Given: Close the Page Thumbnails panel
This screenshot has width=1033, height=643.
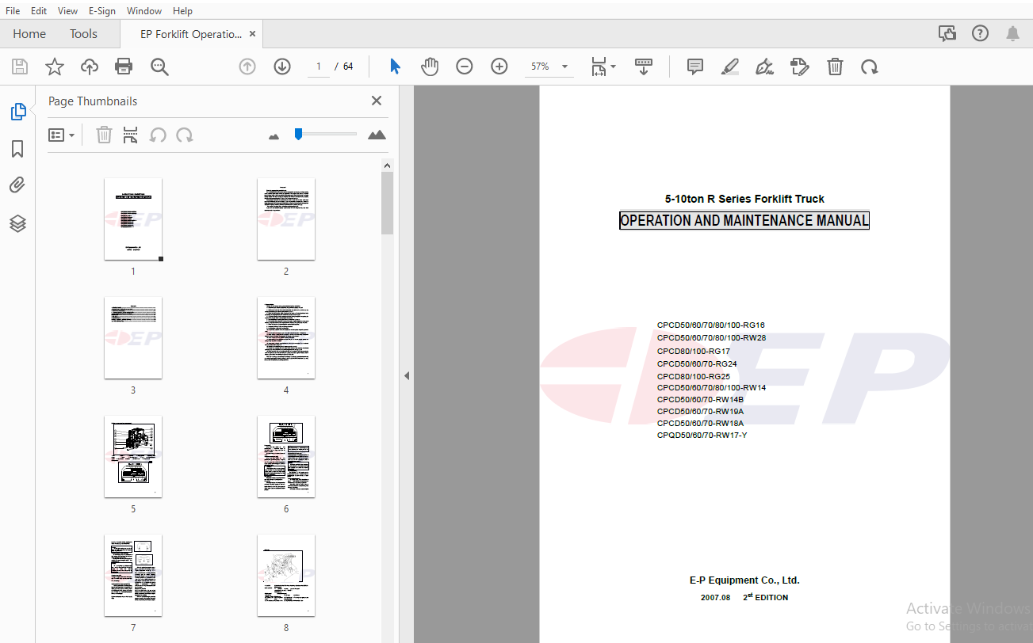Looking at the screenshot, I should [377, 101].
